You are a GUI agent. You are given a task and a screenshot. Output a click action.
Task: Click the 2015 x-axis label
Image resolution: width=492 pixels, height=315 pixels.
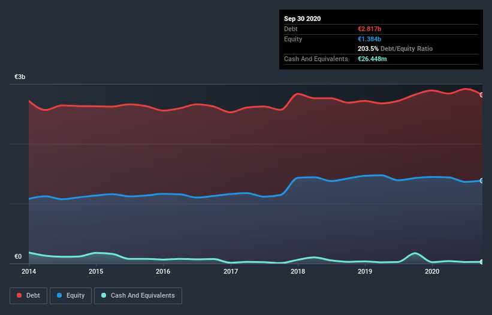(x=96, y=271)
